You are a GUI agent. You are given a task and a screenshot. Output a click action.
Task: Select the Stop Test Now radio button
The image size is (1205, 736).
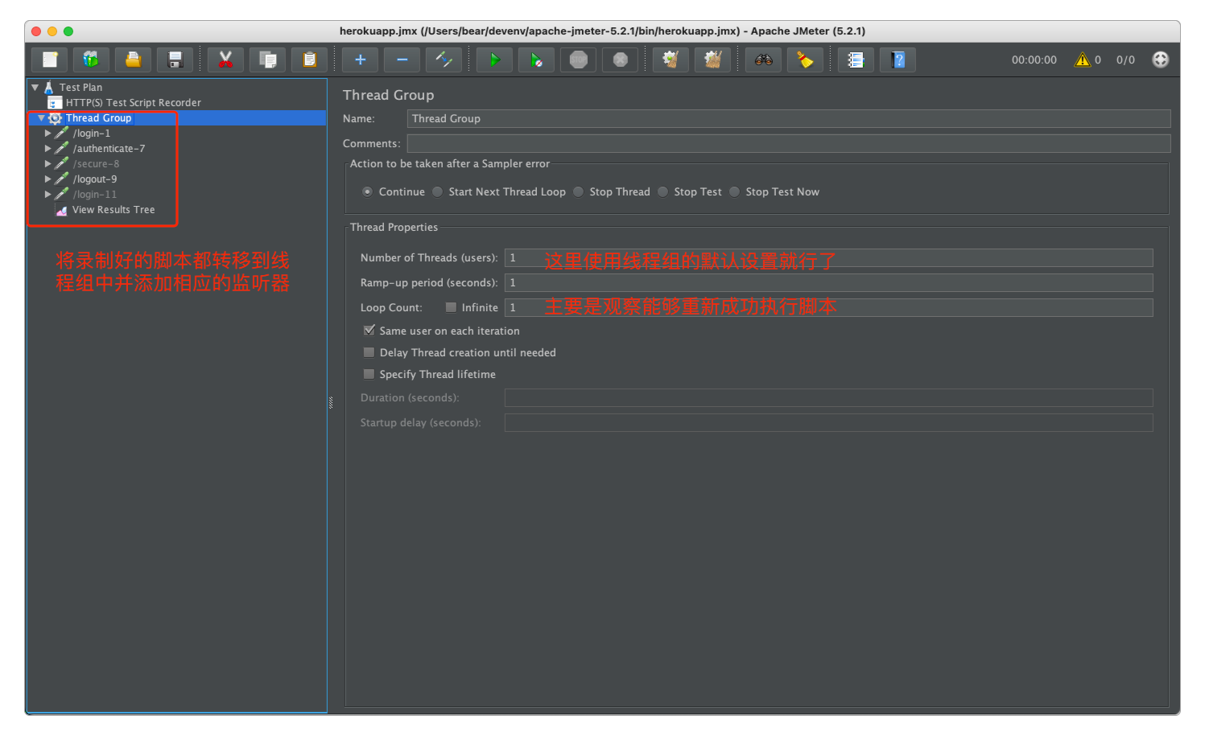coord(734,191)
